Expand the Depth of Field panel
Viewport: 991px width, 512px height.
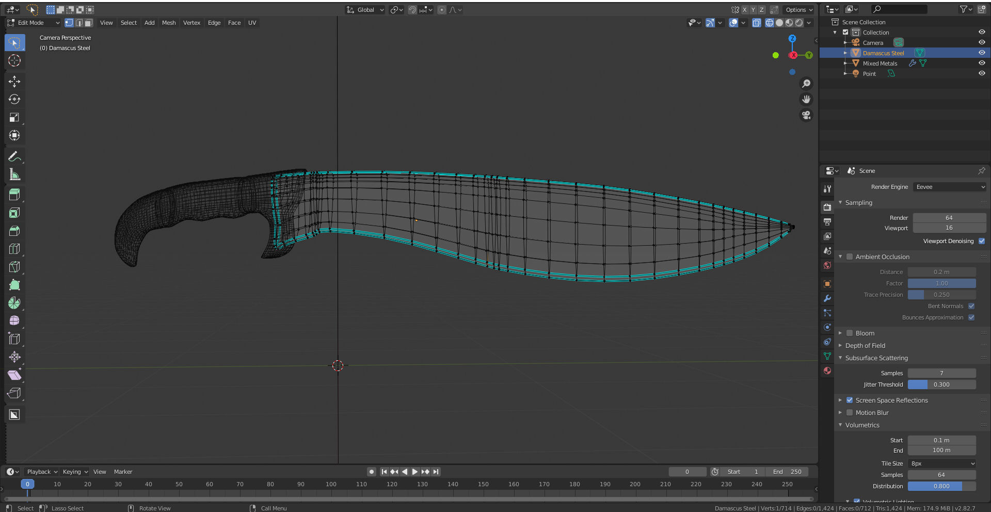tap(840, 345)
